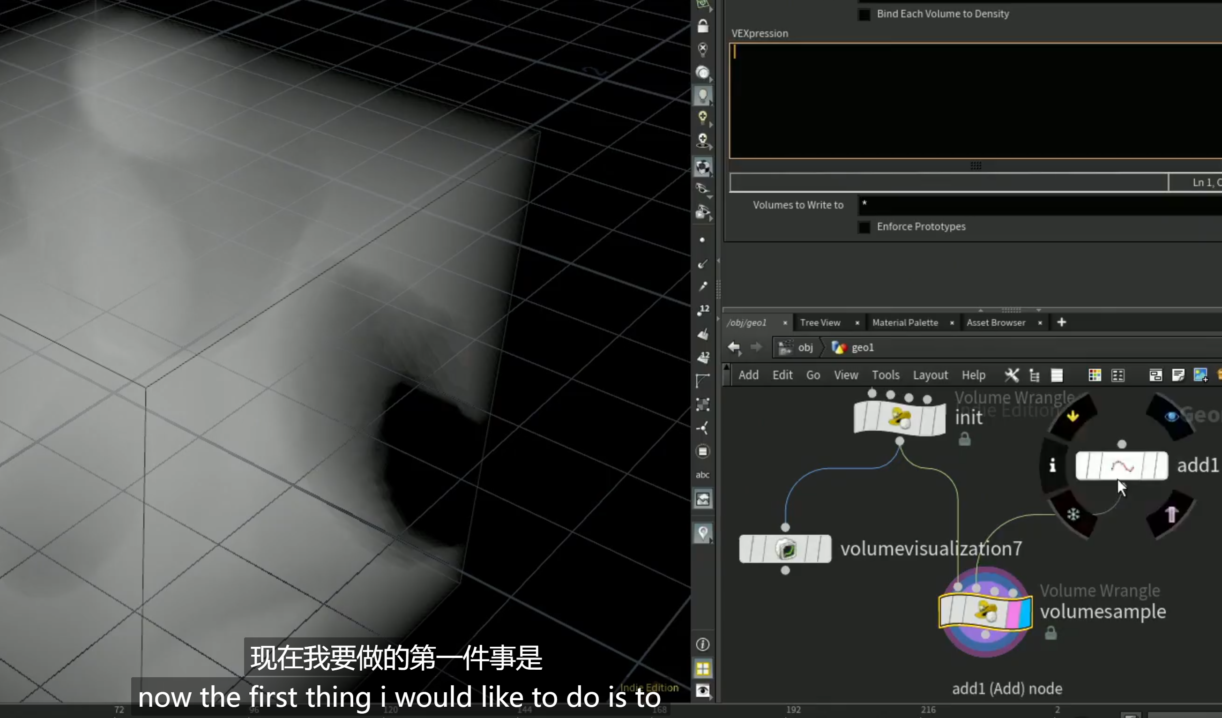Open display options info icon
Image resolution: width=1222 pixels, height=718 pixels.
tap(703, 645)
